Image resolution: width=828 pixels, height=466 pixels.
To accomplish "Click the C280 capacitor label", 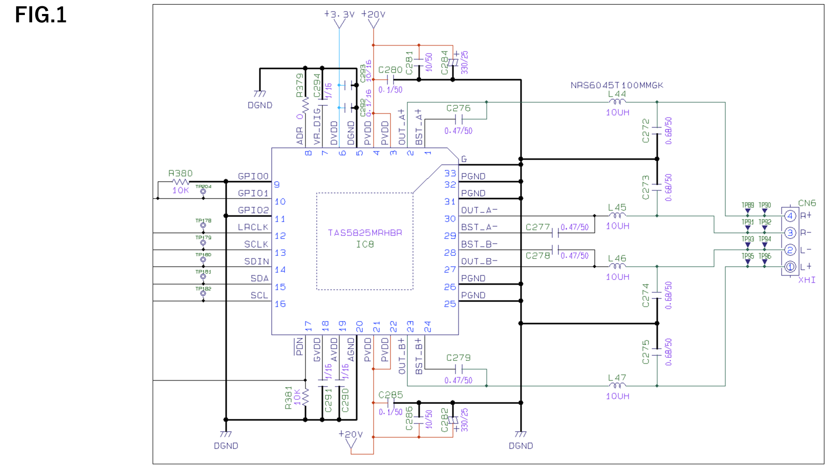I will (390, 70).
